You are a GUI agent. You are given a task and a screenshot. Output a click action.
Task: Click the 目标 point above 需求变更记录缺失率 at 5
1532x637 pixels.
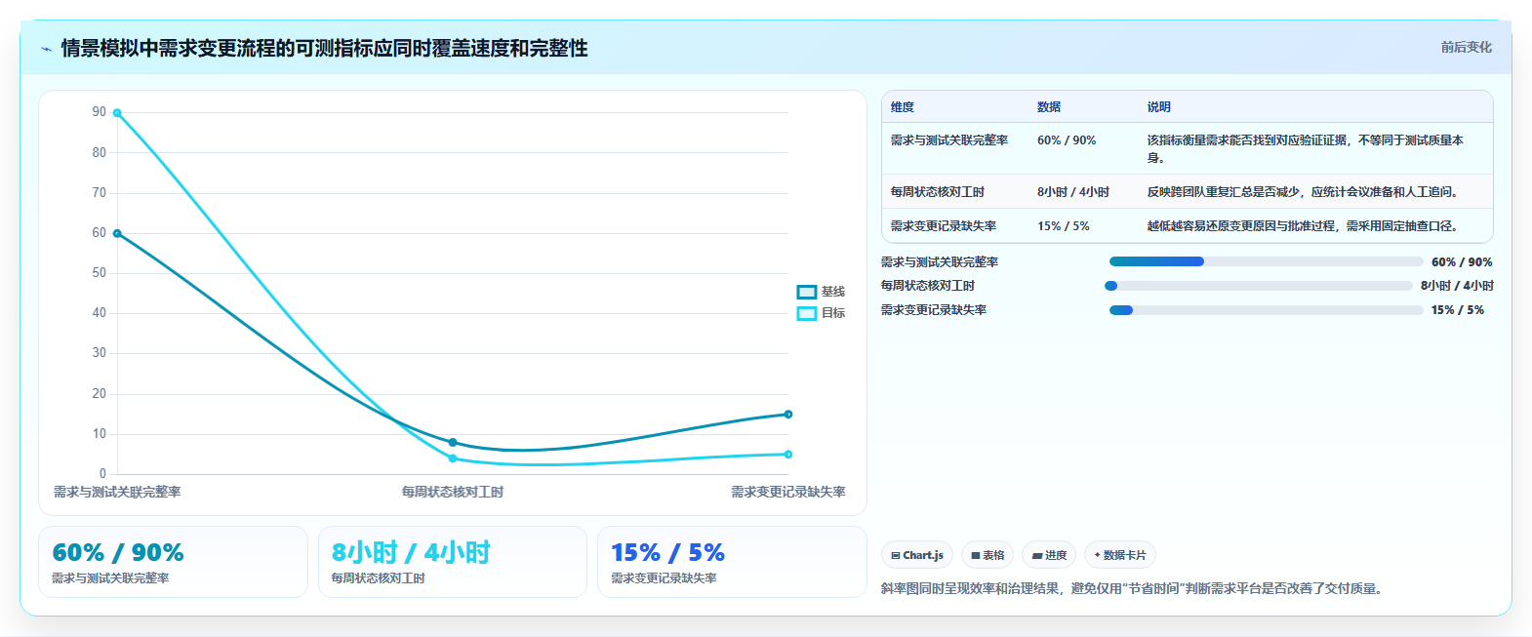[x=788, y=455]
